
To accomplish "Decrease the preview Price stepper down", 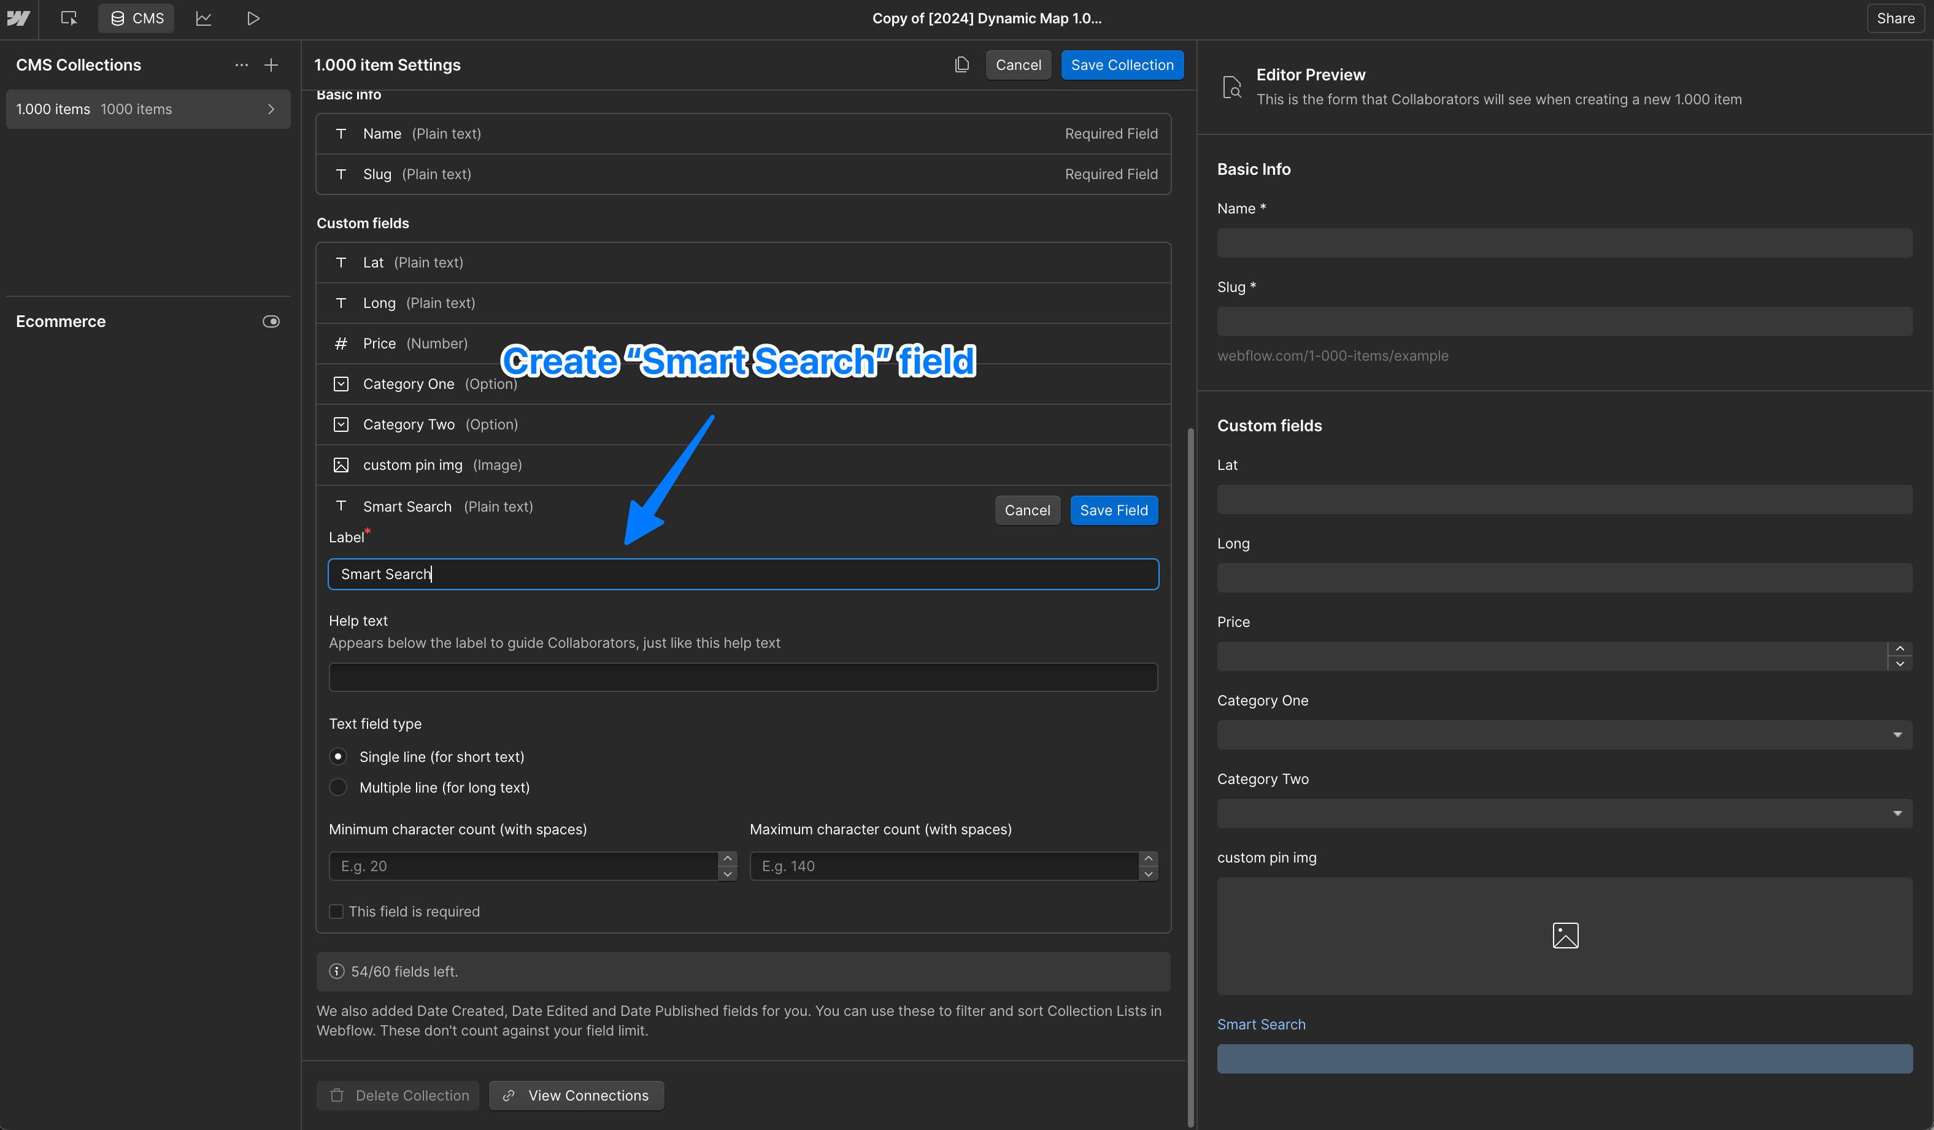I will click(x=1900, y=664).
